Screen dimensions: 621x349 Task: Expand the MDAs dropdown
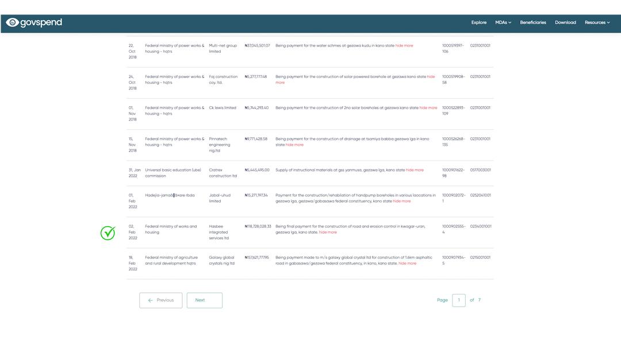[x=503, y=22]
